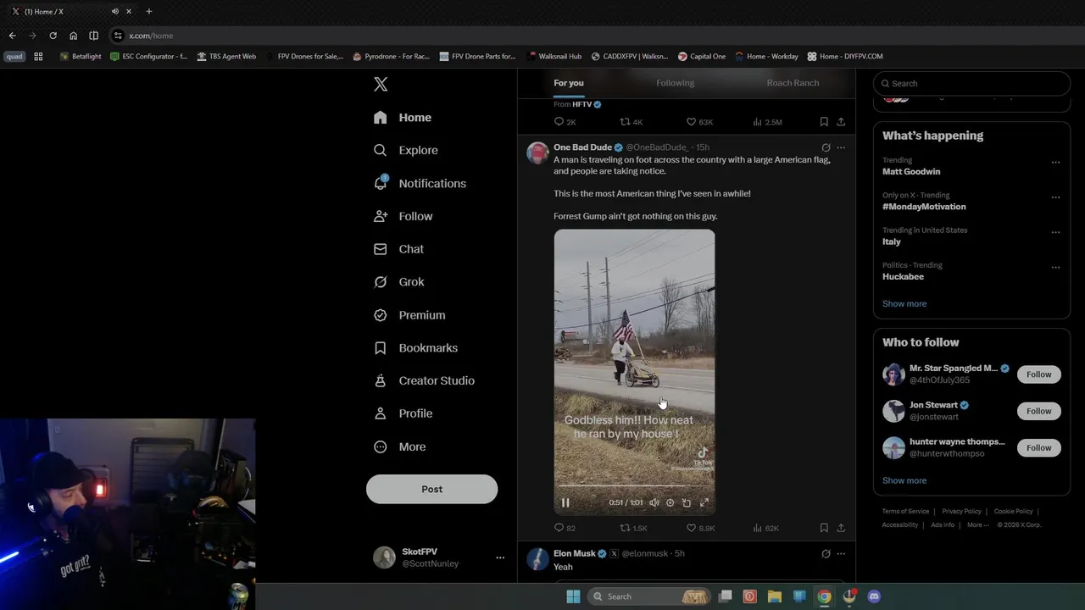Repost the One Bad Dude post (1.5K)
This screenshot has width=1085, height=610.
click(633, 528)
